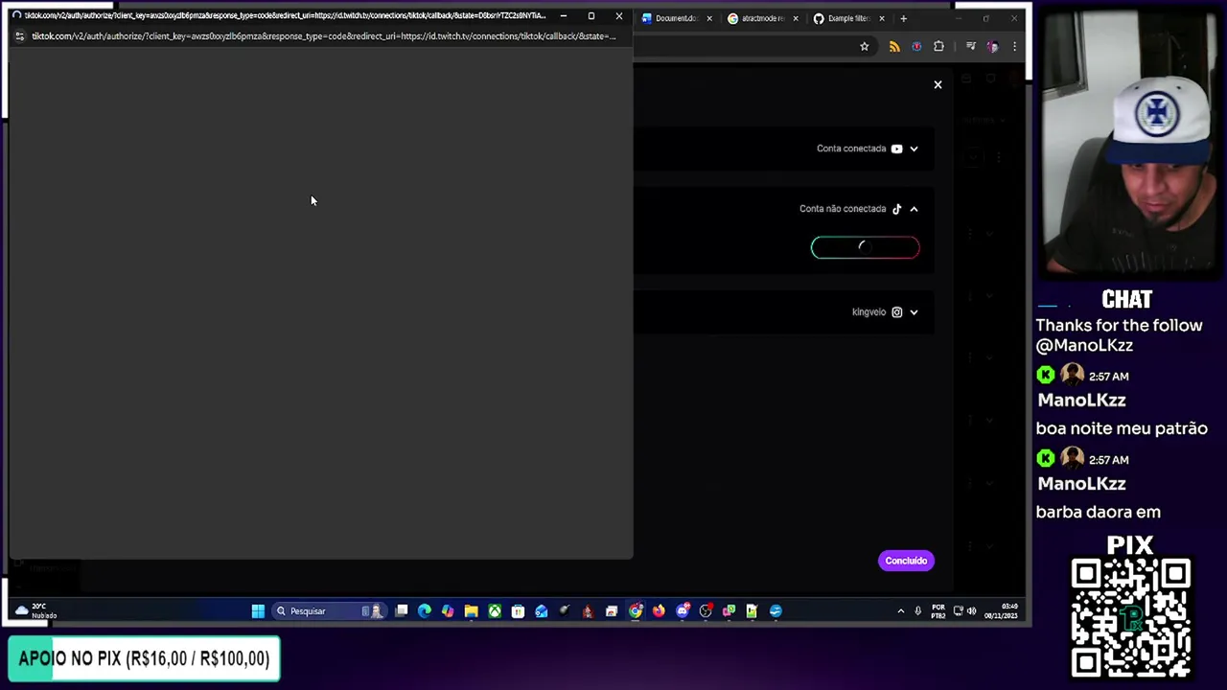Screen dimensions: 1227x690
Task: Click the Pesquisar taskbar search box
Action: click(329, 610)
